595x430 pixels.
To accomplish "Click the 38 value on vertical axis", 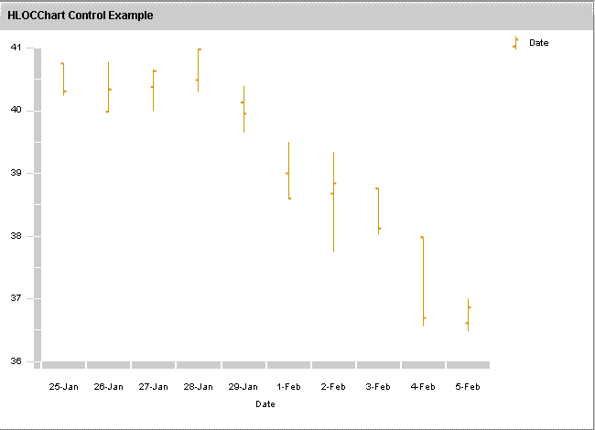I will 16,236.
